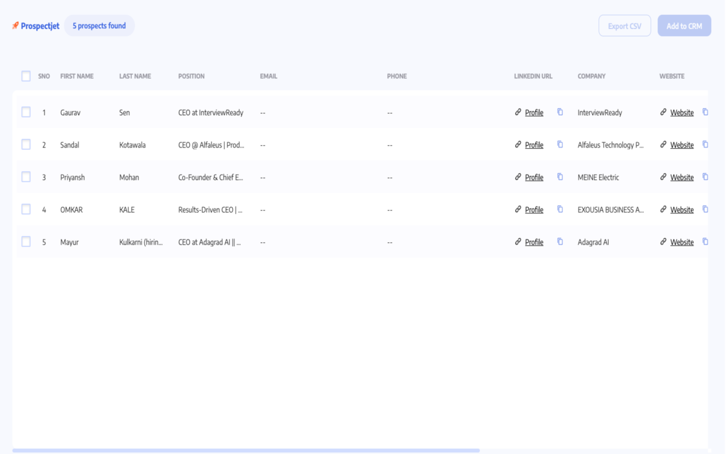The height and width of the screenshot is (454, 727).
Task: Visit the Adagrad AI Website link
Action: (x=682, y=242)
